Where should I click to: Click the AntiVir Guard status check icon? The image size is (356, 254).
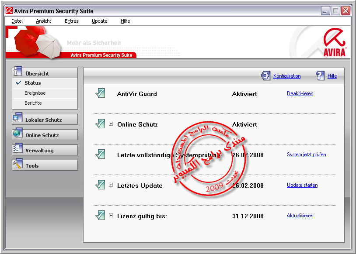(100, 93)
